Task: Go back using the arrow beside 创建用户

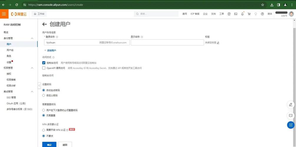Action: pyautogui.click(x=44, y=24)
